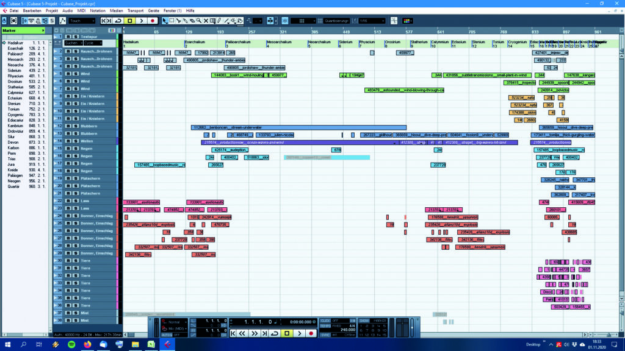Start playback in the transport panel

(300, 333)
